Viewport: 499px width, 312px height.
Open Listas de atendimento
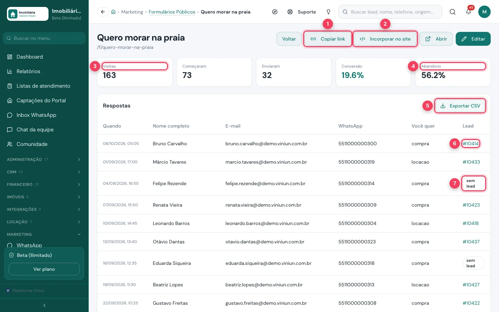click(x=44, y=86)
